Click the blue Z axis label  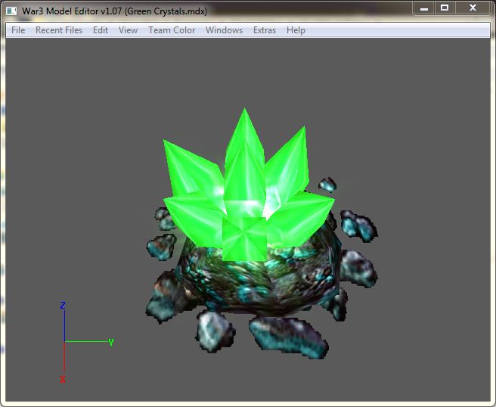(63, 305)
